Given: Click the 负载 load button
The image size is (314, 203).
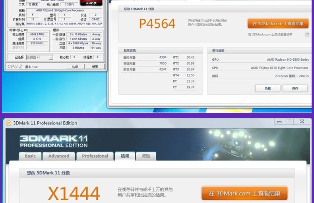Looking at the screenshot, I should [267, 88].
